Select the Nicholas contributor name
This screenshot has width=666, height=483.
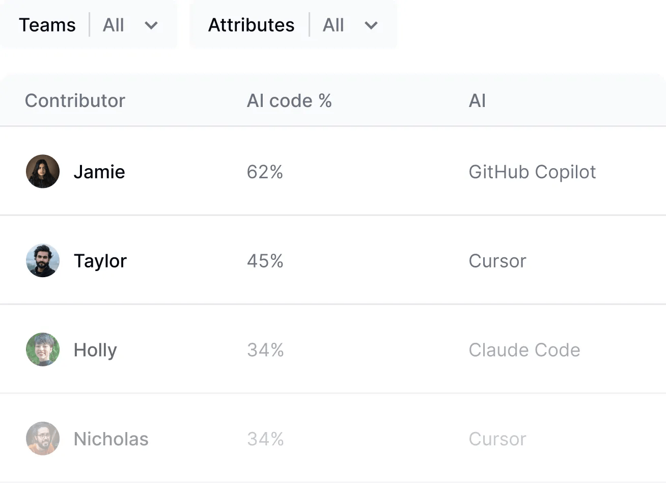(111, 439)
